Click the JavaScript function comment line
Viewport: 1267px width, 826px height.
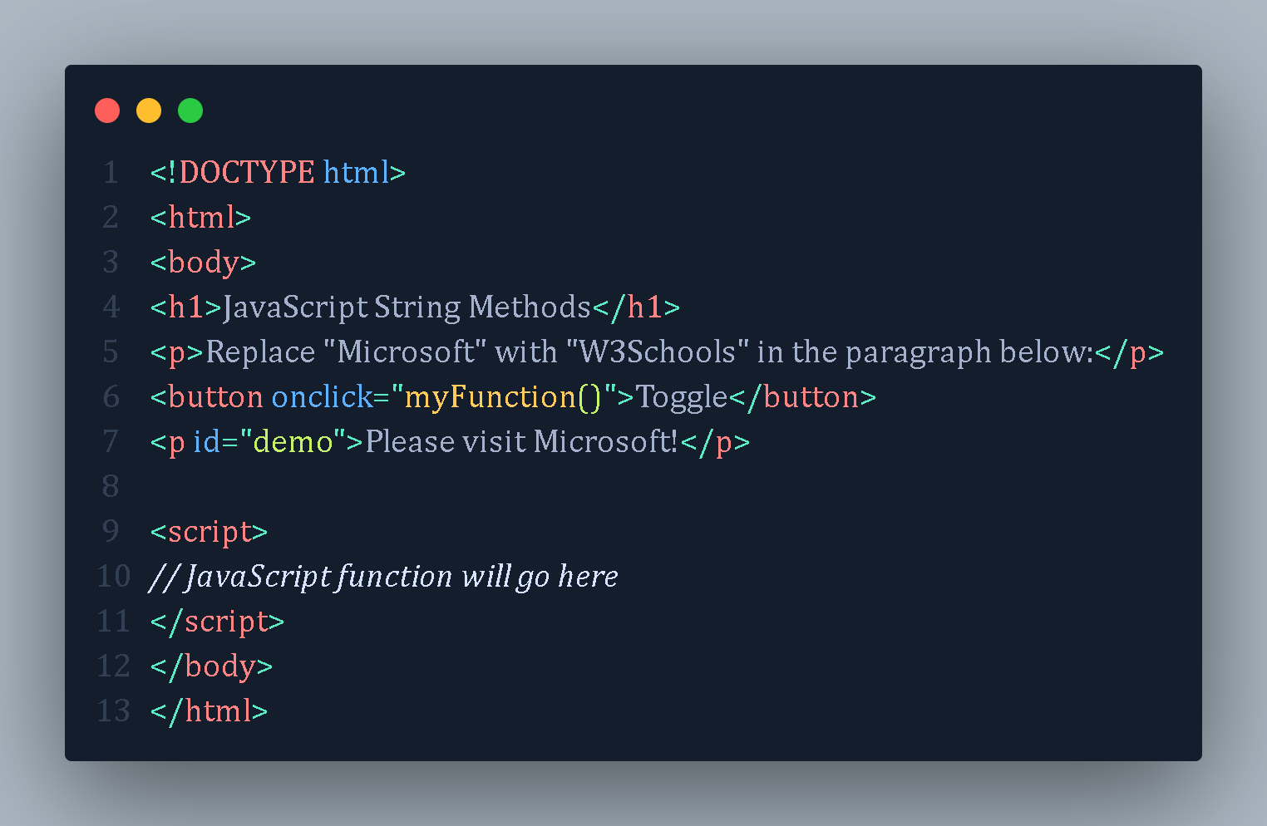pos(383,577)
